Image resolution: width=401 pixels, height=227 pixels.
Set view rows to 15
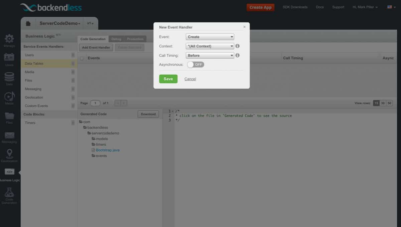click(376, 103)
